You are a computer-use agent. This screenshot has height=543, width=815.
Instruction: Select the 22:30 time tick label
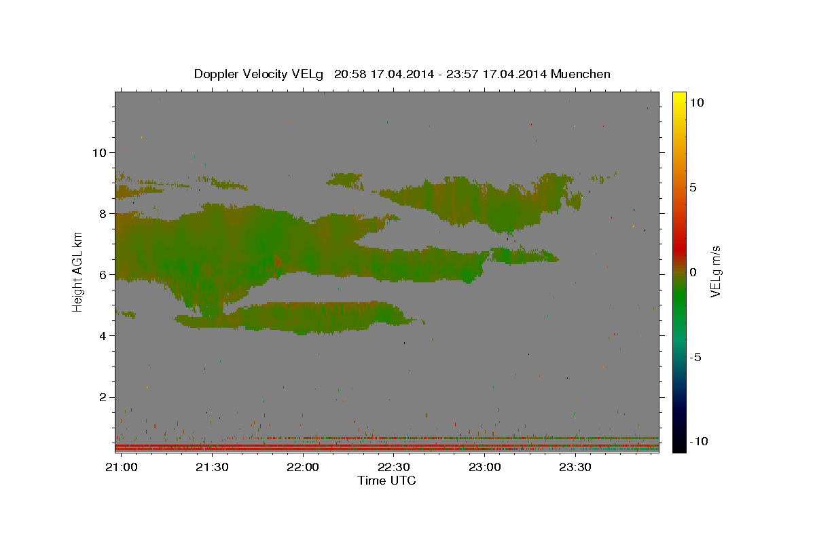(x=393, y=468)
